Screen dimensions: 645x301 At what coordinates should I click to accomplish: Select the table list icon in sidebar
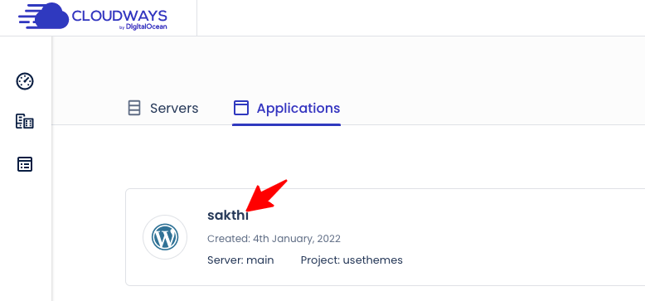[25, 164]
